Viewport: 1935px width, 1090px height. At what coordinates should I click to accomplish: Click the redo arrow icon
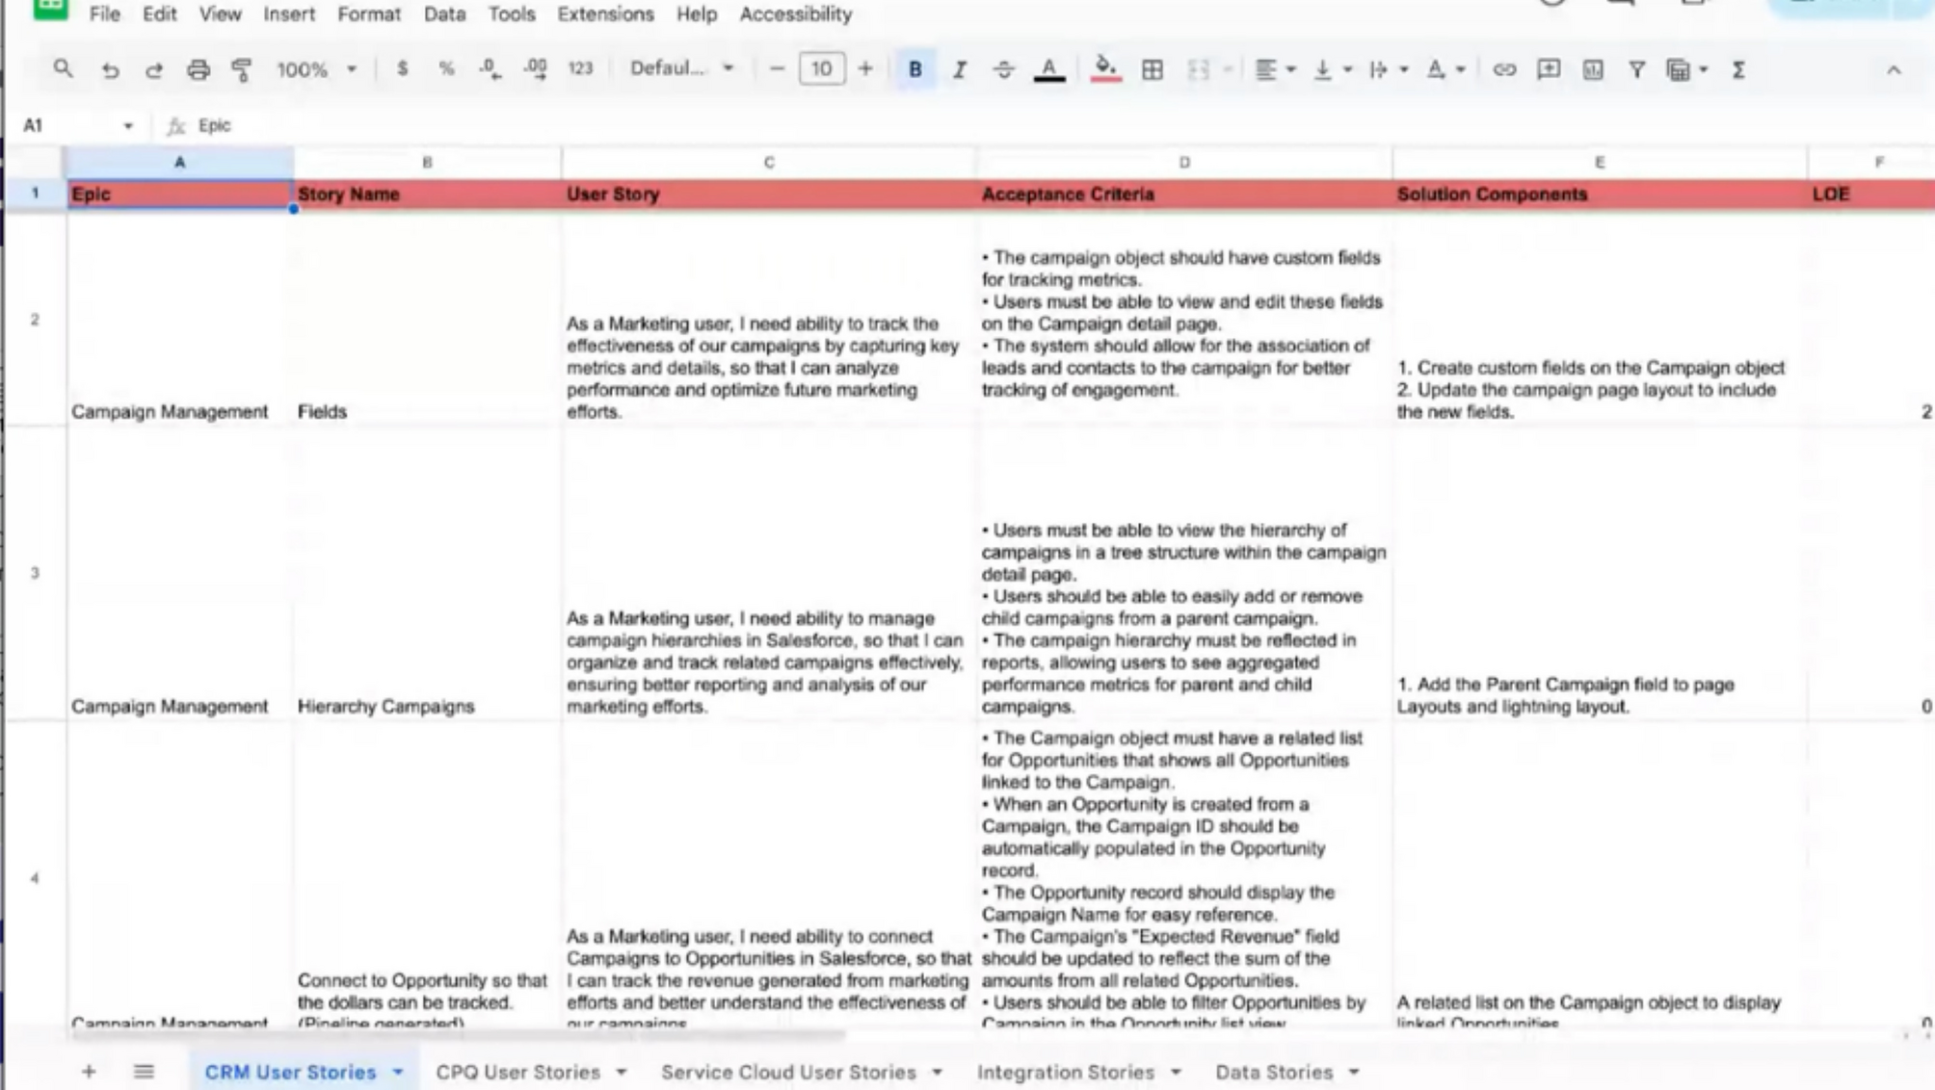click(x=153, y=70)
